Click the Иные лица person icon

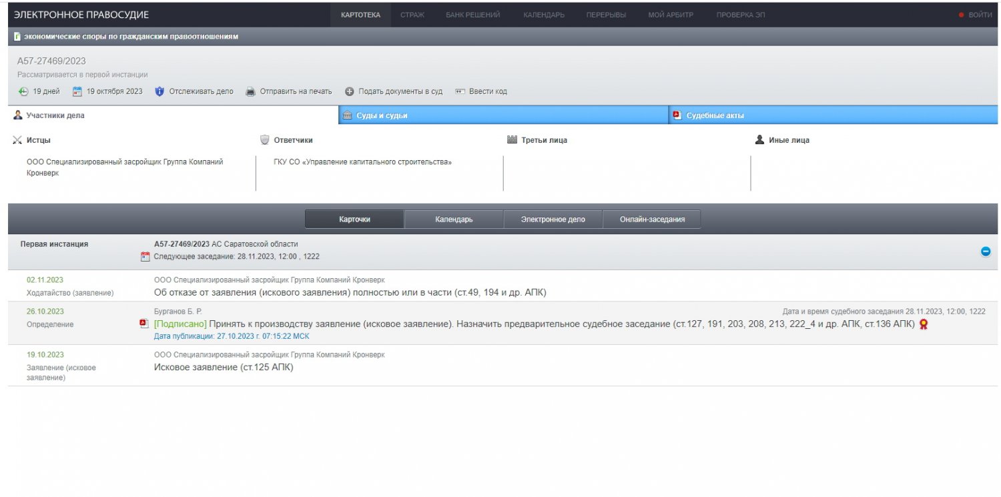[x=759, y=139]
